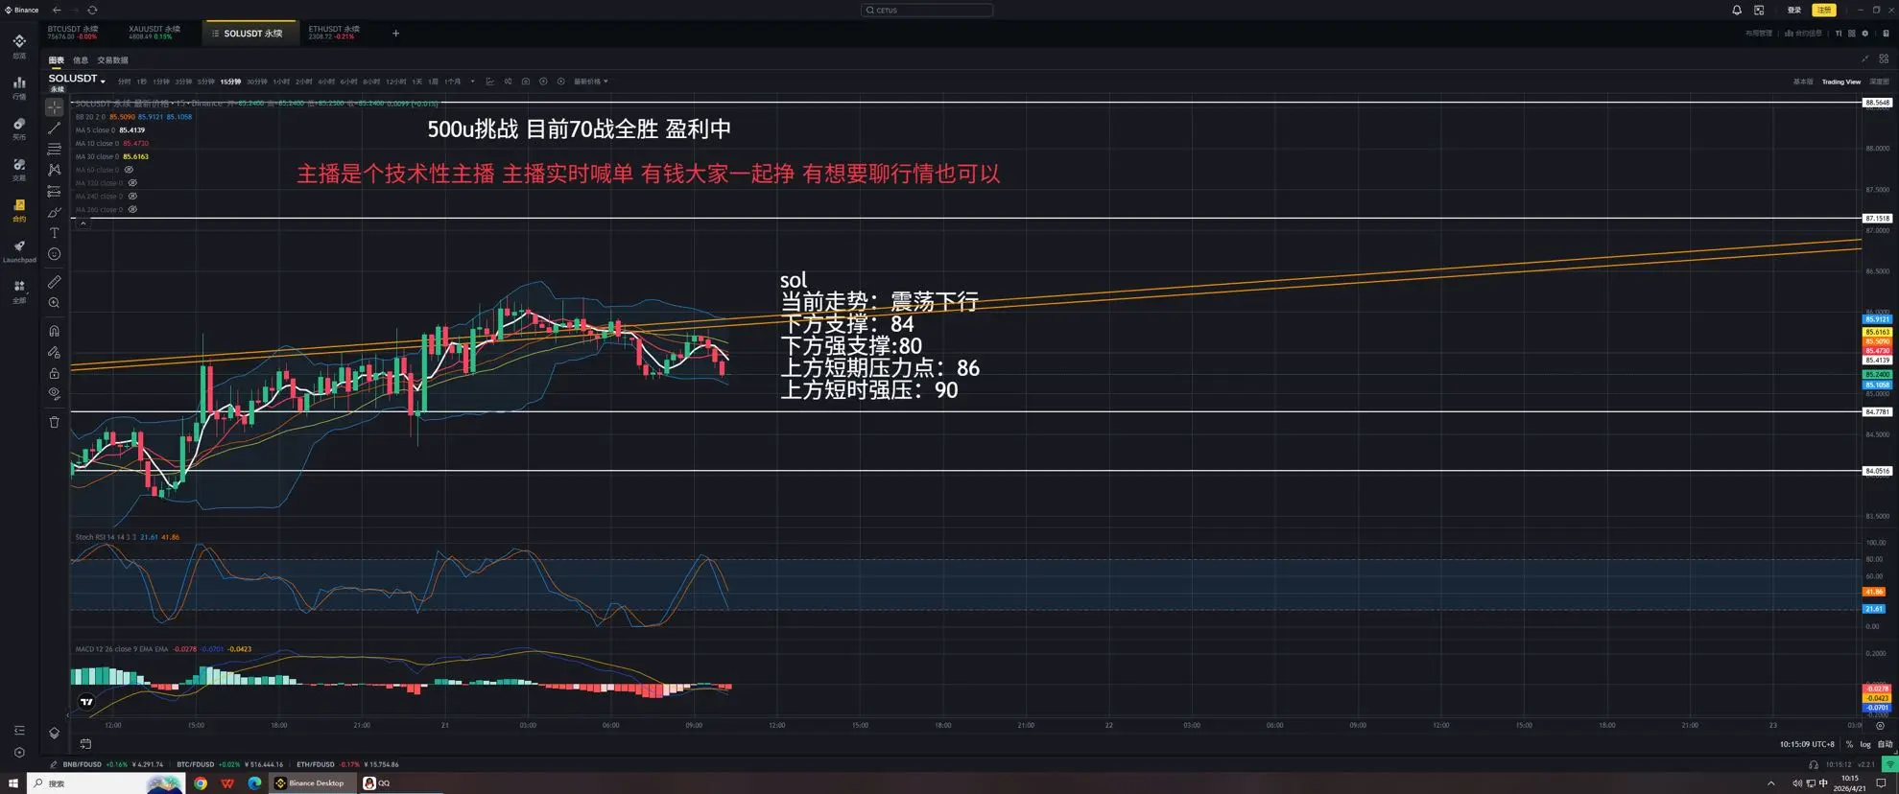
Task: Hide all drawings with the eye tool
Action: point(54,394)
